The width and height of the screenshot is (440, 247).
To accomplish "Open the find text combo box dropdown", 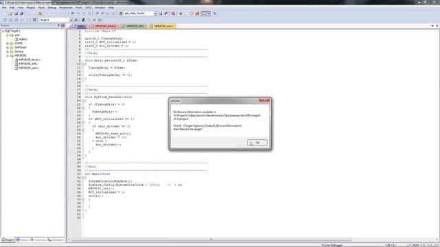I will click(155, 14).
